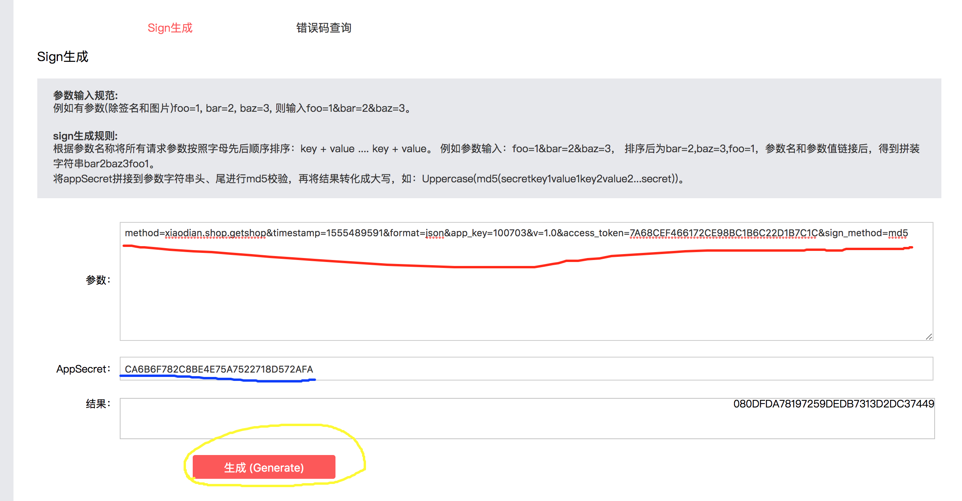The image size is (962, 501).
Task: Place cursor on xiaodian.shop.getshop in parameters
Action: point(215,233)
